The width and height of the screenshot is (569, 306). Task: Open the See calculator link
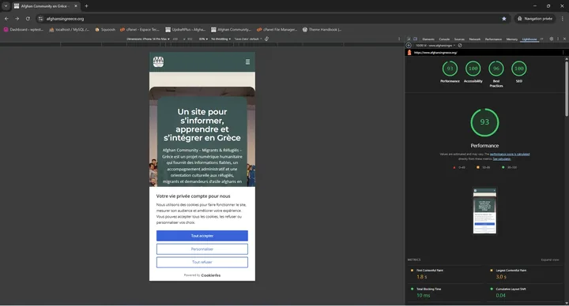click(502, 159)
